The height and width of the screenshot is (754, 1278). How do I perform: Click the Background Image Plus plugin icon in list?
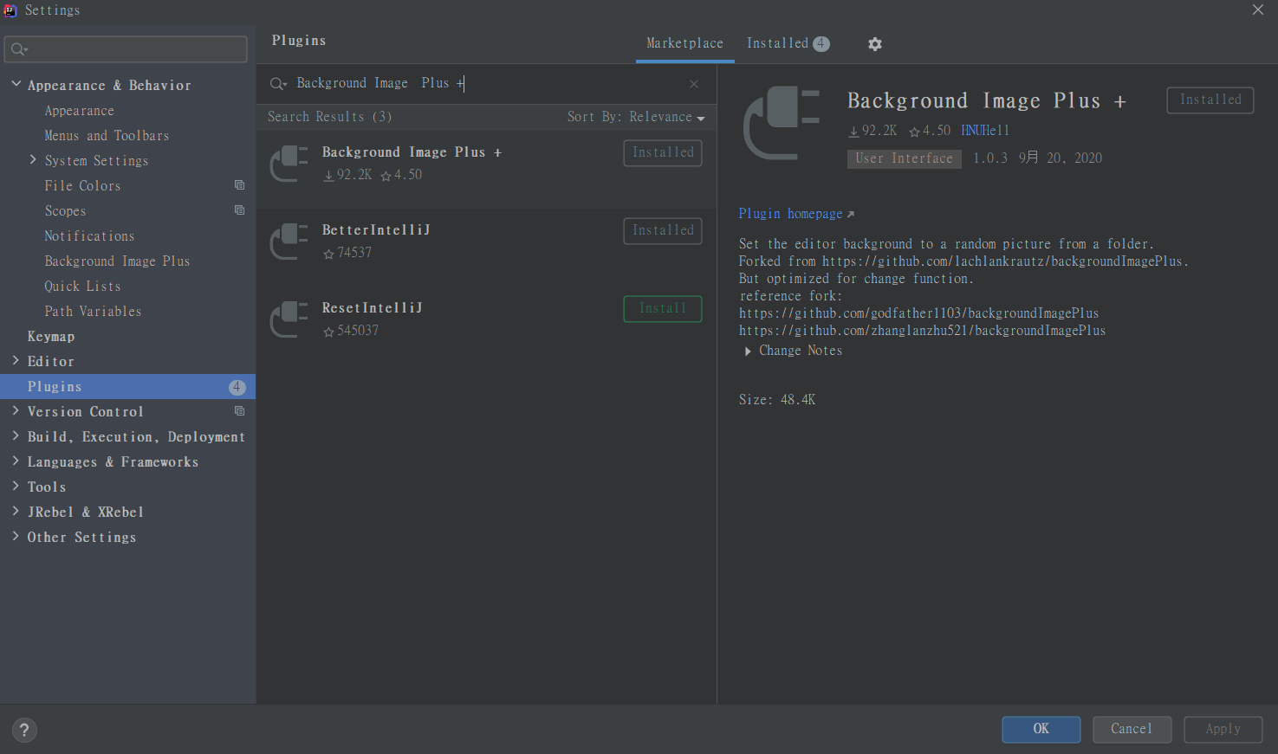[289, 164]
